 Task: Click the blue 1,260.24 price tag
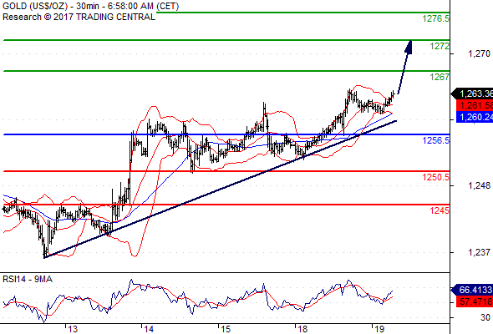pos(475,117)
